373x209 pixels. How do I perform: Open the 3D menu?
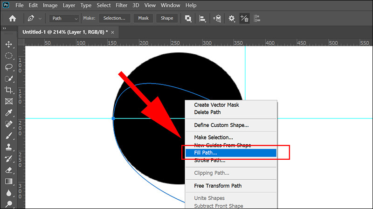point(136,5)
